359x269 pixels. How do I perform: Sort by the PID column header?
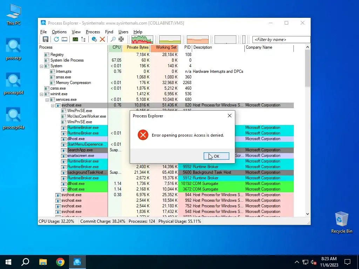185,47
